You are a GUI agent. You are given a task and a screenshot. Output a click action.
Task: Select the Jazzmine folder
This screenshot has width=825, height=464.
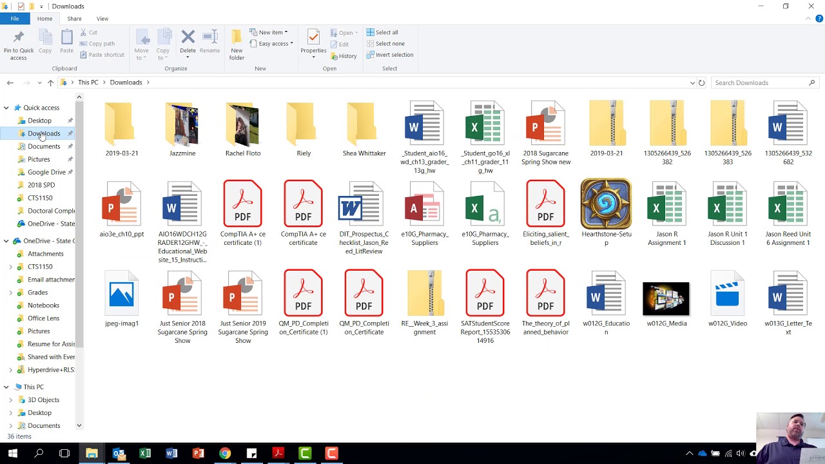click(x=182, y=129)
